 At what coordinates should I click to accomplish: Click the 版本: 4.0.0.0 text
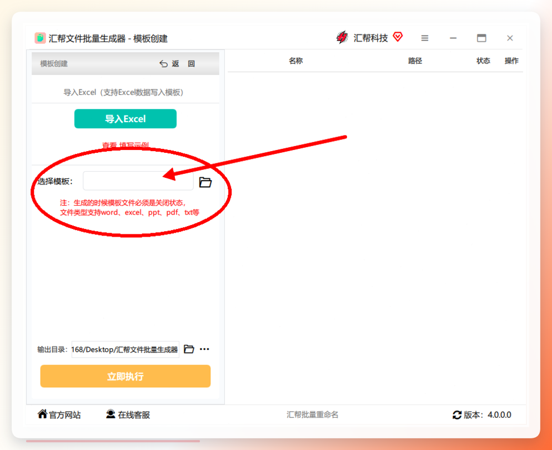pyautogui.click(x=488, y=415)
